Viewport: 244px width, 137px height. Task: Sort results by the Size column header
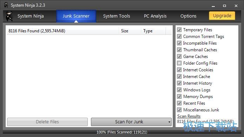coord(130,31)
